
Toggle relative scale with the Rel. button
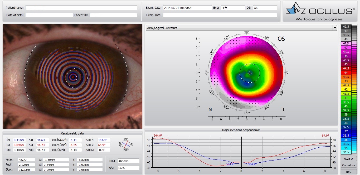point(348,171)
